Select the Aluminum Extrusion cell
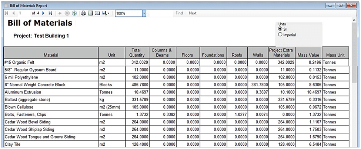This screenshot has height=149, width=361. [x=51, y=92]
